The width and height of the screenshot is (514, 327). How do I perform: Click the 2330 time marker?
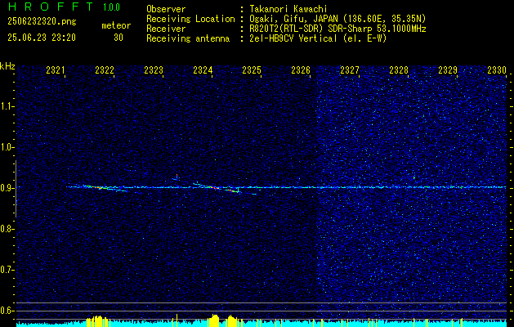pos(497,70)
